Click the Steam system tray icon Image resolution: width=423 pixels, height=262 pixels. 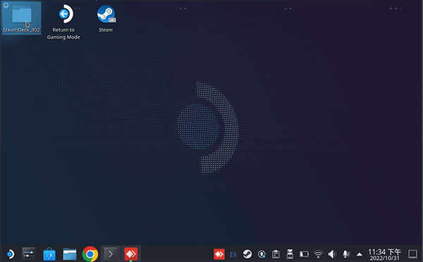point(247,254)
